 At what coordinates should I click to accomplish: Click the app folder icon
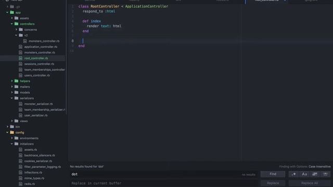[x=12, y=12]
